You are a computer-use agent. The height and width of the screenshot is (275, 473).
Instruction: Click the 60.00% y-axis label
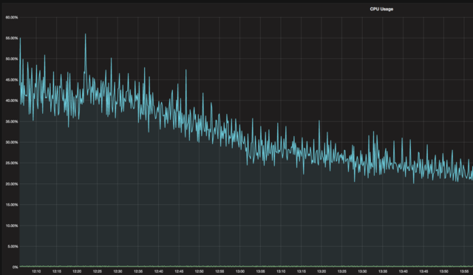pos(12,18)
